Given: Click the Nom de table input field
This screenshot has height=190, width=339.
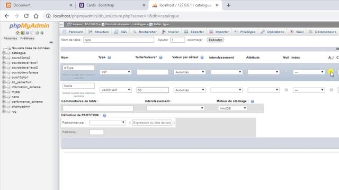Looking at the screenshot, I should (119, 40).
